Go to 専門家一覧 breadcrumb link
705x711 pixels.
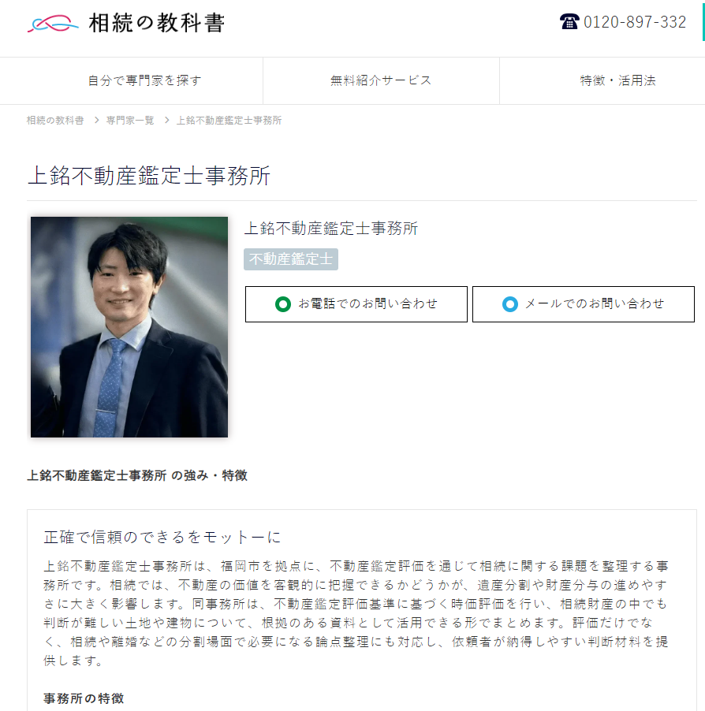(130, 120)
